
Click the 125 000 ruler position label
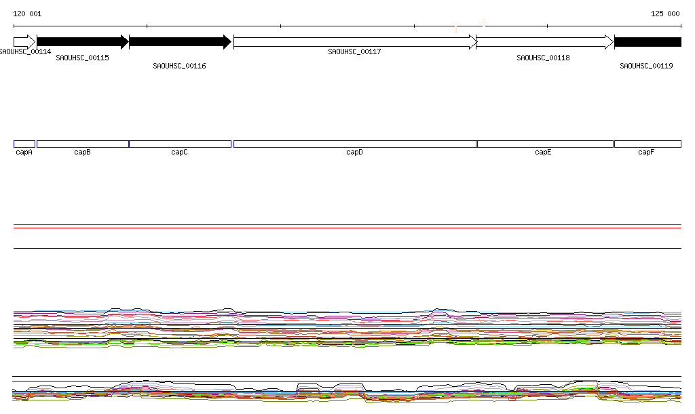pos(665,14)
